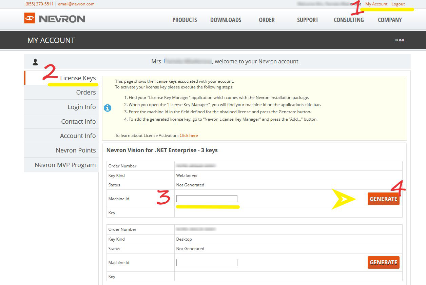Click the email@nevron.com address link
The image size is (426, 285).
[76, 4]
